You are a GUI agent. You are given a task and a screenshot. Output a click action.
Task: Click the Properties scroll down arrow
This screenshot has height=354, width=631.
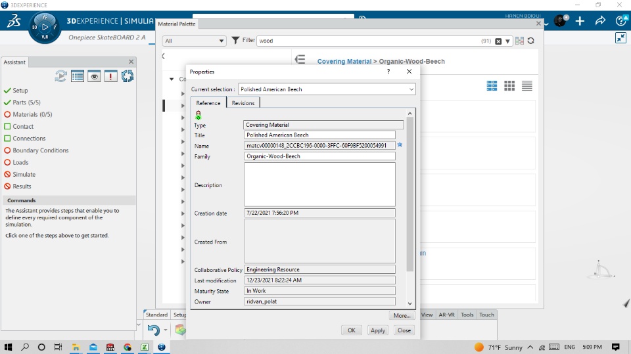coord(409,303)
